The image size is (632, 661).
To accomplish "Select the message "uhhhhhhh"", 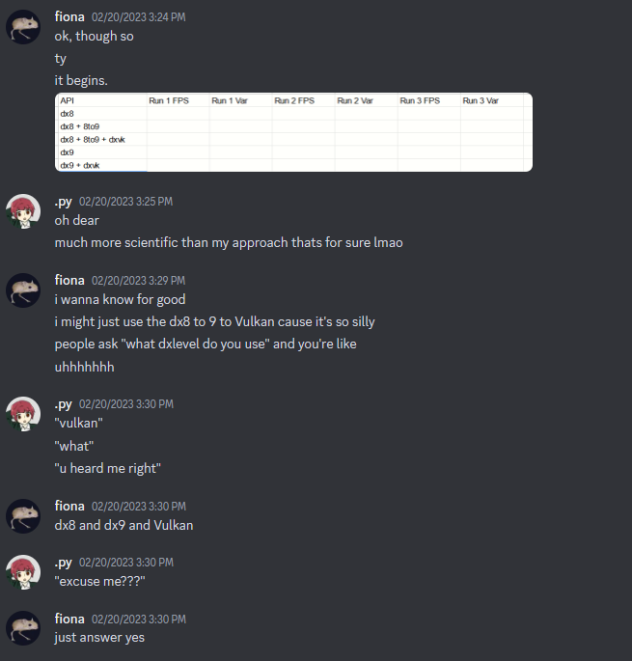I will [x=84, y=367].
